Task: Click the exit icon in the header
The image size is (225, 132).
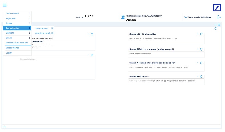Action: pyautogui.click(x=219, y=17)
